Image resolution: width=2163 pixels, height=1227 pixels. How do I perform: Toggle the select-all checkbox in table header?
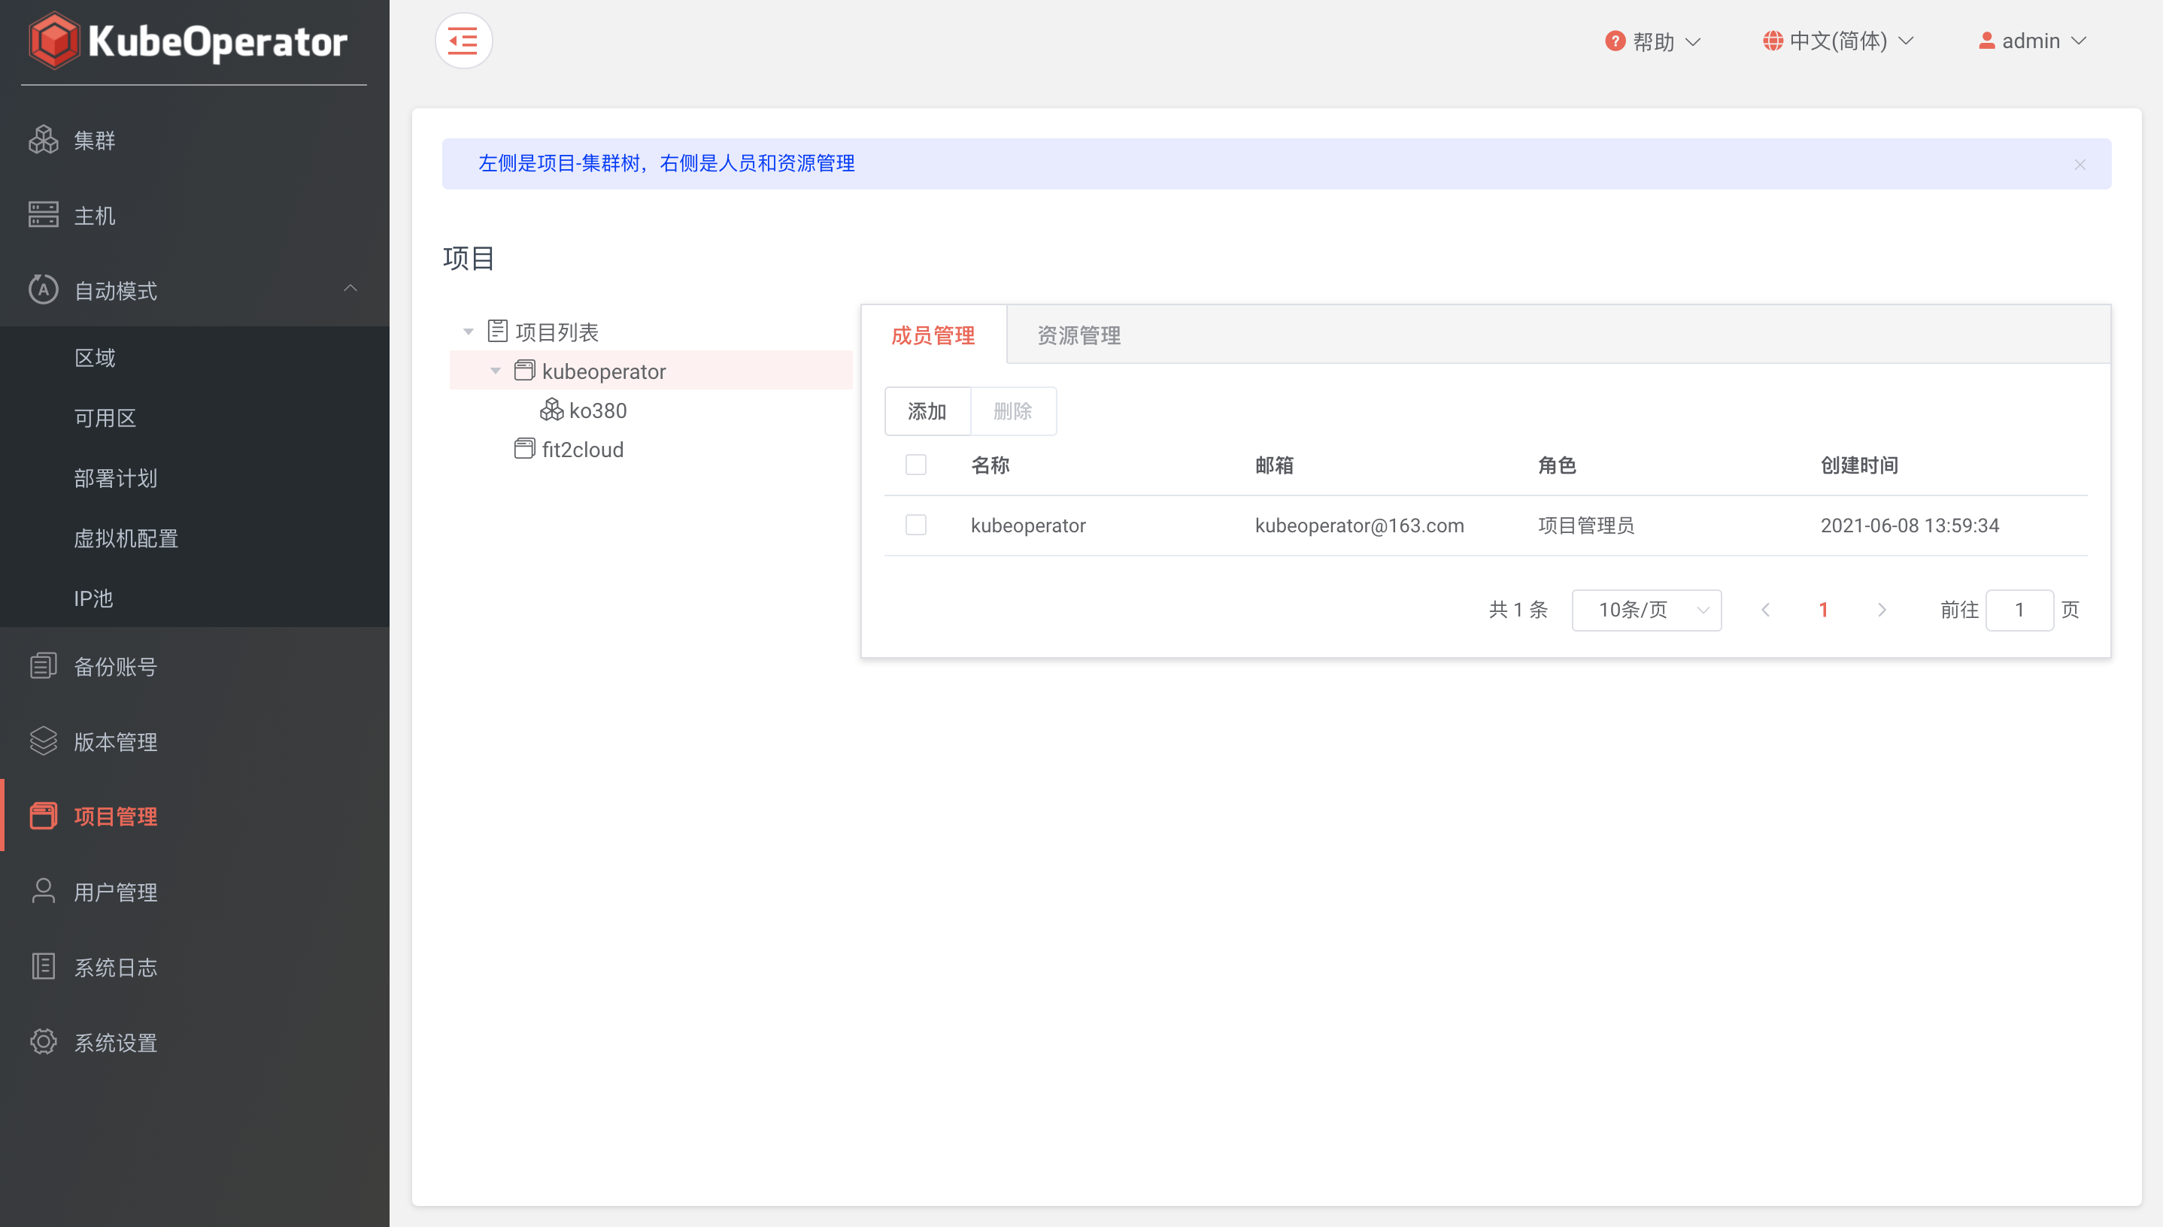(915, 465)
